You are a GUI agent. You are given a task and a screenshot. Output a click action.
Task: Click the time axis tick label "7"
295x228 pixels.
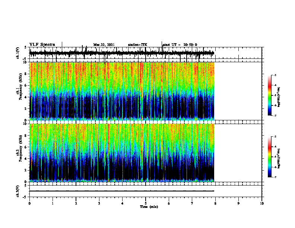192,203
